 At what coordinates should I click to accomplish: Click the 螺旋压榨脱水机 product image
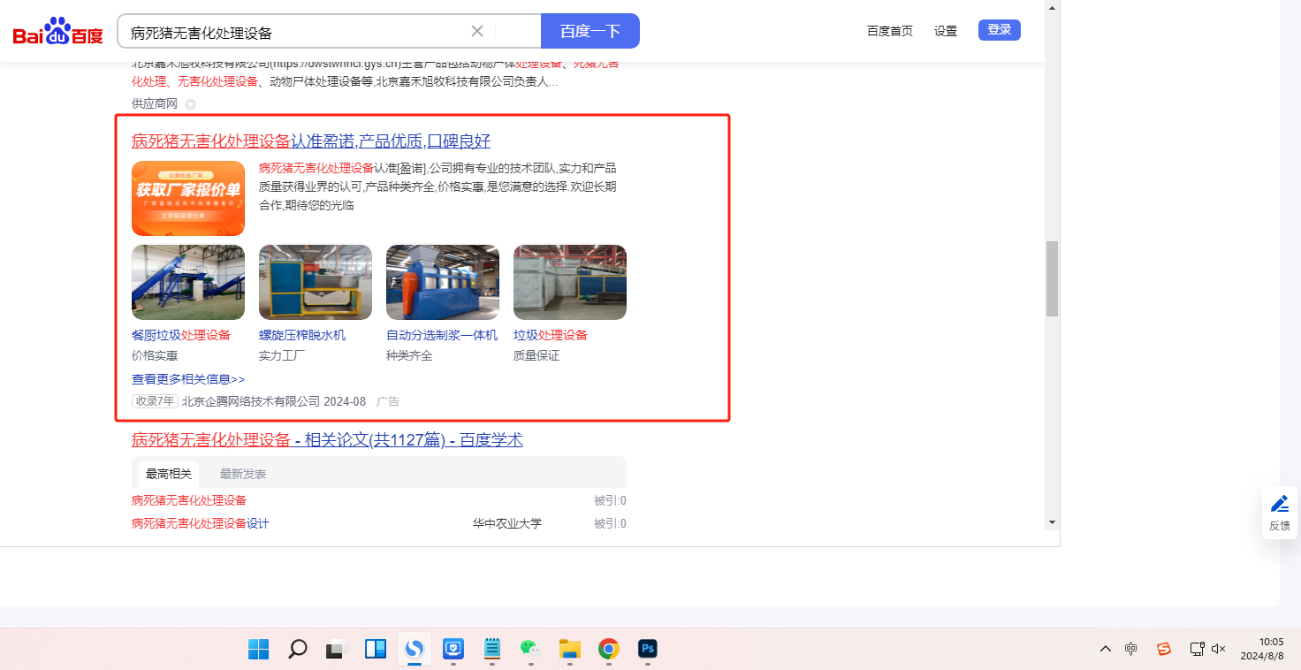pos(316,282)
